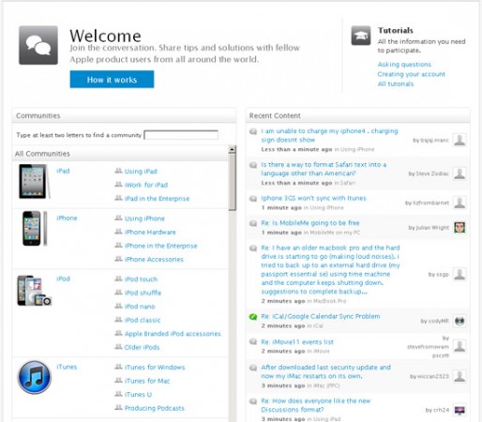
Task: Click Julian Wright's avatar picture
Action: [x=459, y=227]
